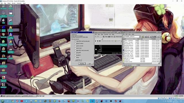Click the Start button on NT taskbar
The height and width of the screenshot is (103, 184).
[3, 96]
